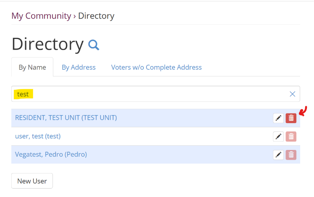This screenshot has width=314, height=197.
Task: Click the pencil icon for user, test
Action: 278,137
